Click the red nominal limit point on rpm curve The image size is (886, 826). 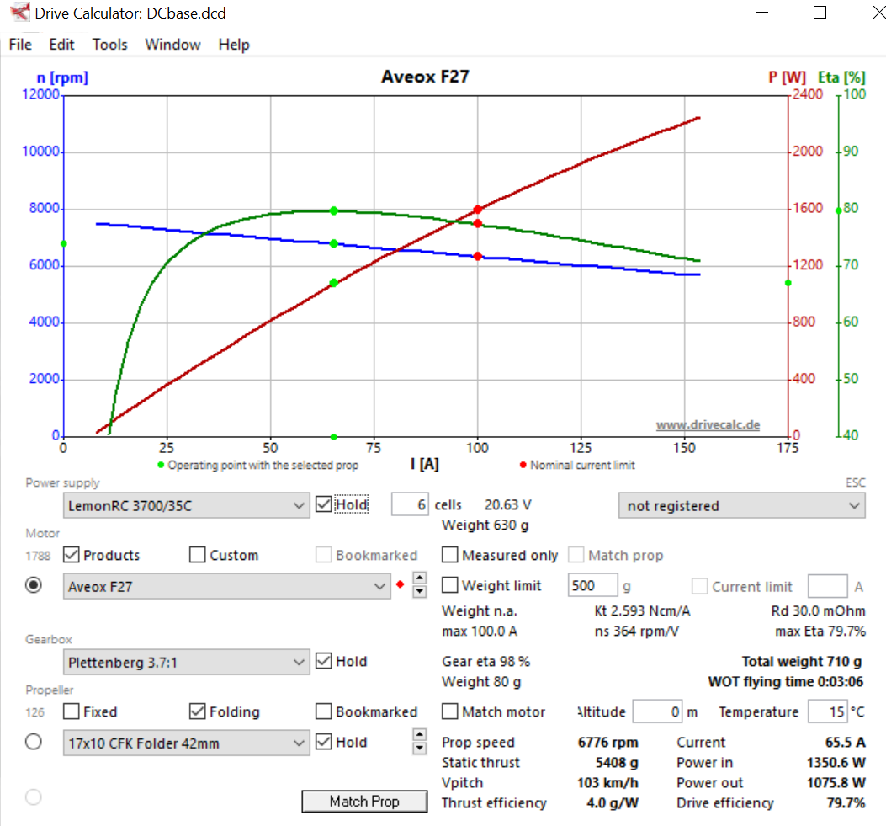477,256
